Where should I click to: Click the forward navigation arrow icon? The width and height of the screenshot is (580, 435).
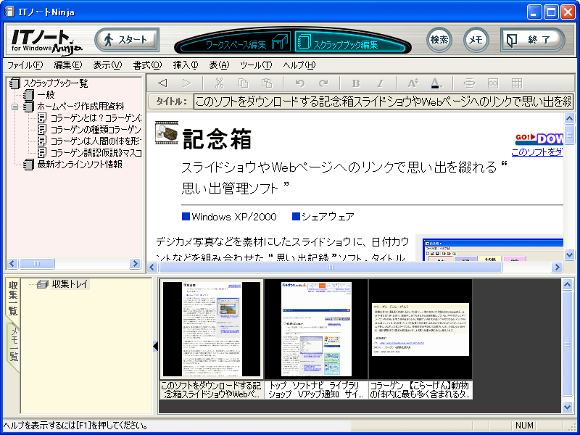tap(187, 83)
